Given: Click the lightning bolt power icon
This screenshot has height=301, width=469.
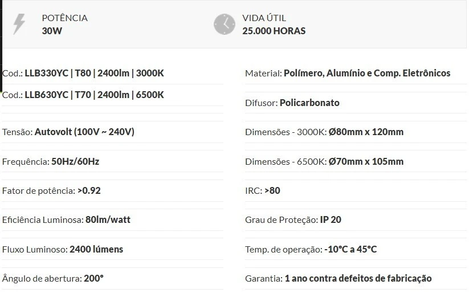Looking at the screenshot, I should click(19, 24).
